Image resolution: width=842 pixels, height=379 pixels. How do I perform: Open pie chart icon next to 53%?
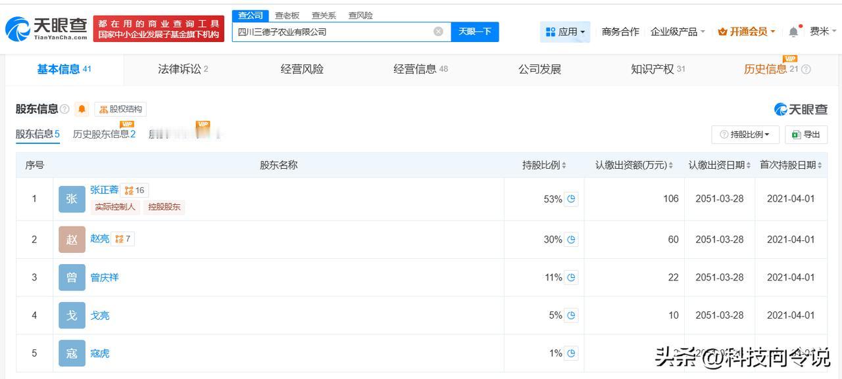click(571, 199)
